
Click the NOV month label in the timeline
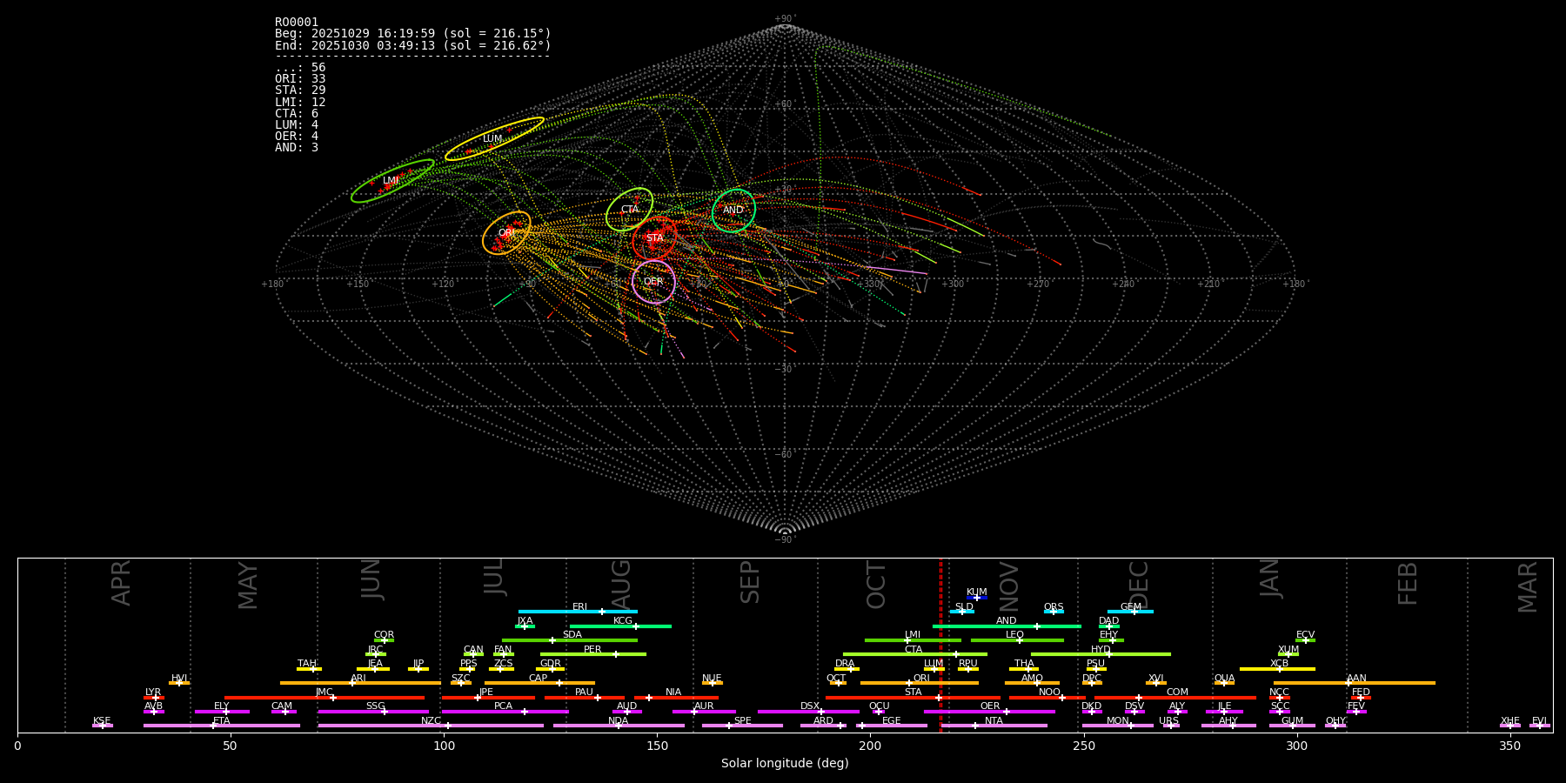(x=1009, y=587)
